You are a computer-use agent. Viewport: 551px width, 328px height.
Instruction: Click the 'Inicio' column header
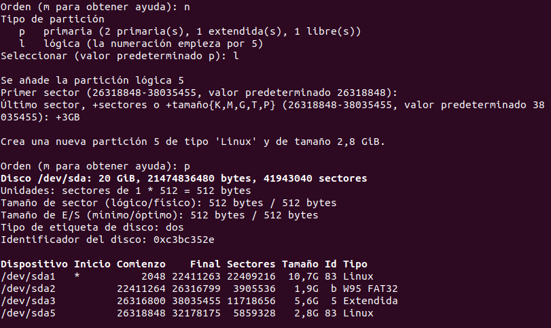pos(92,264)
